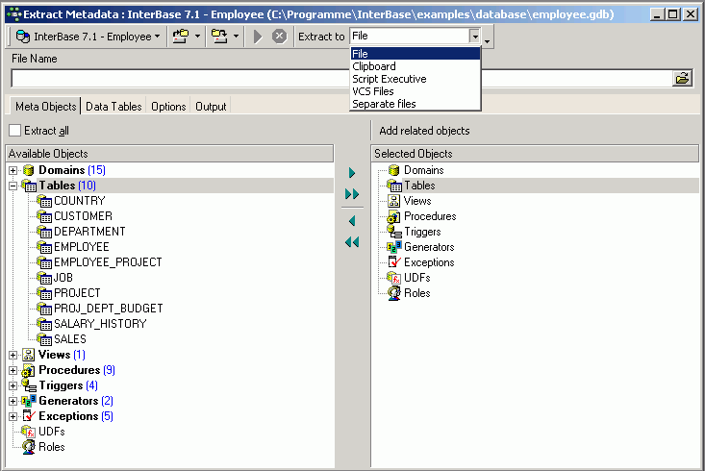Viewport: 705px width, 471px height.
Task: Move selected object right with single arrow
Action: [x=352, y=173]
